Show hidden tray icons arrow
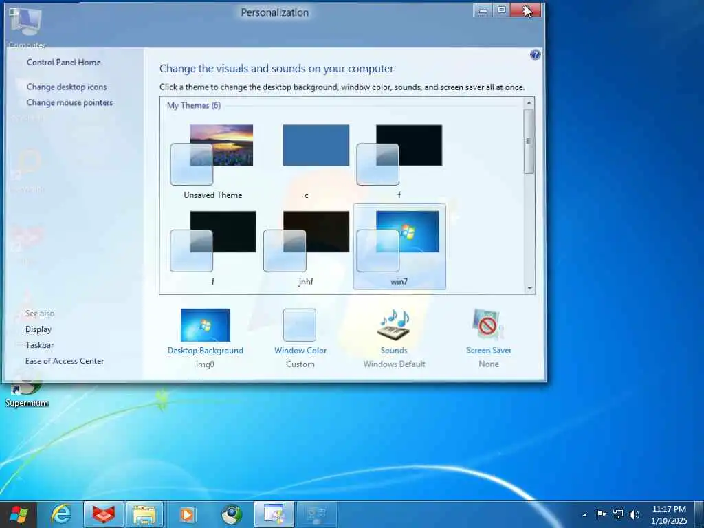The width and height of the screenshot is (704, 528). coord(584,515)
